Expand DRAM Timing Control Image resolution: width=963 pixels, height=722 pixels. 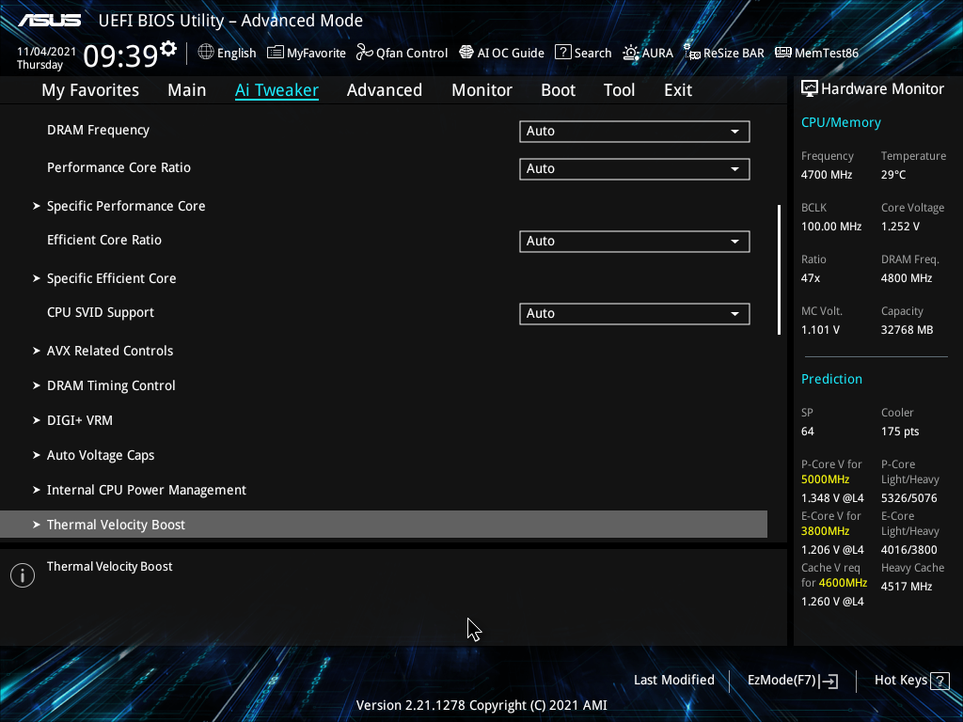point(111,385)
